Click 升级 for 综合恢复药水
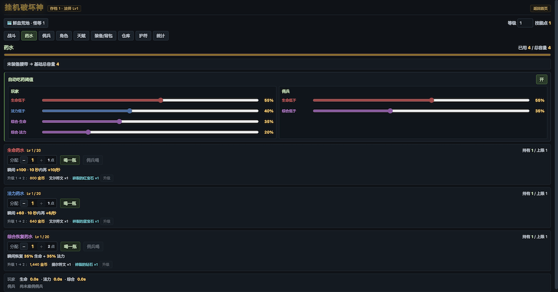This screenshot has width=558, height=292. pyautogui.click(x=105, y=265)
